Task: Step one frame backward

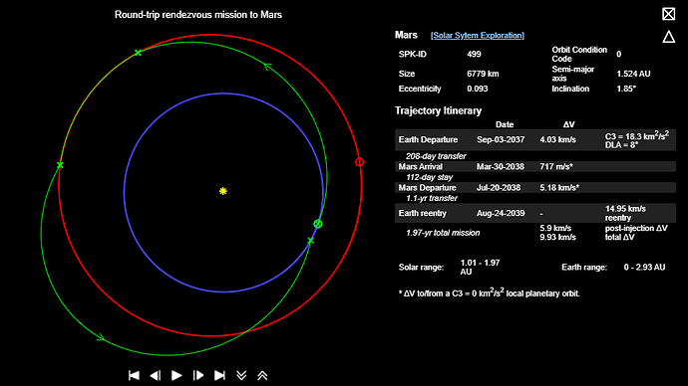Action: click(156, 375)
